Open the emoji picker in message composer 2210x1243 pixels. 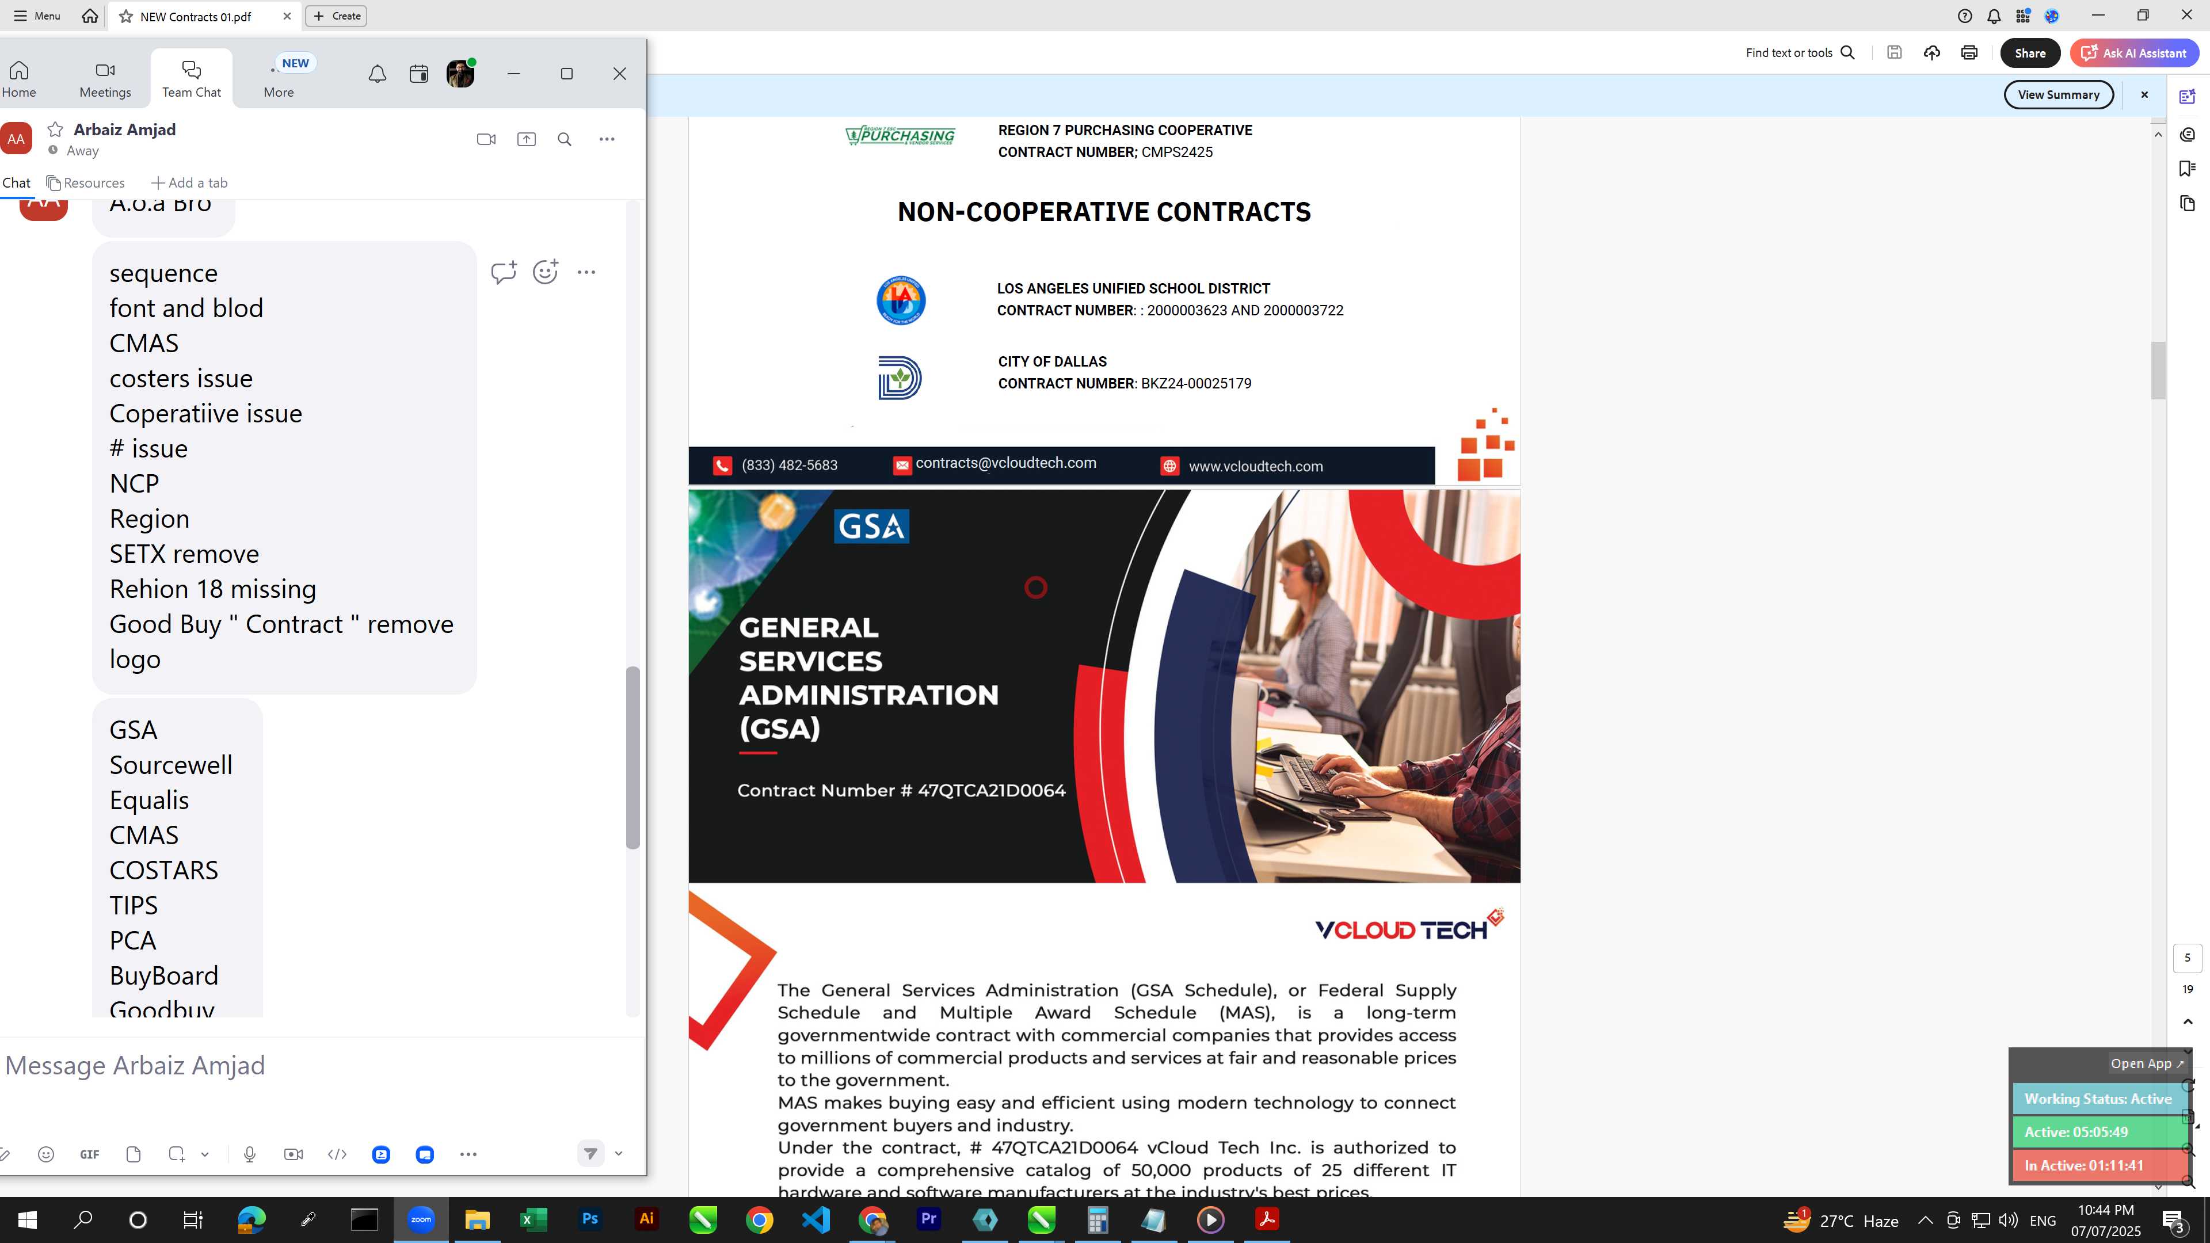[46, 1154]
